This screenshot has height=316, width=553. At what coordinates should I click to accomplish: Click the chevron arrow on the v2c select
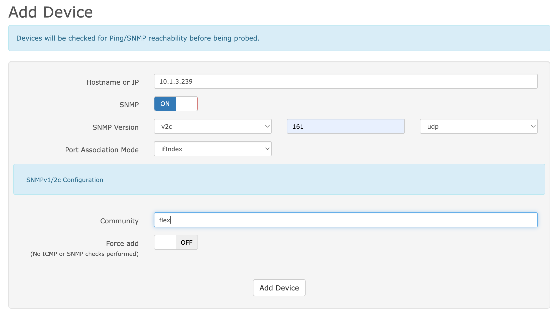[x=267, y=126]
